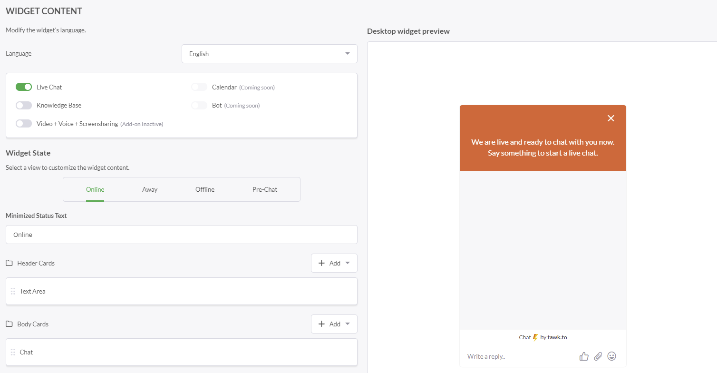Enable the Knowledge Base toggle
Screen dimensions: 717x373
click(23, 105)
